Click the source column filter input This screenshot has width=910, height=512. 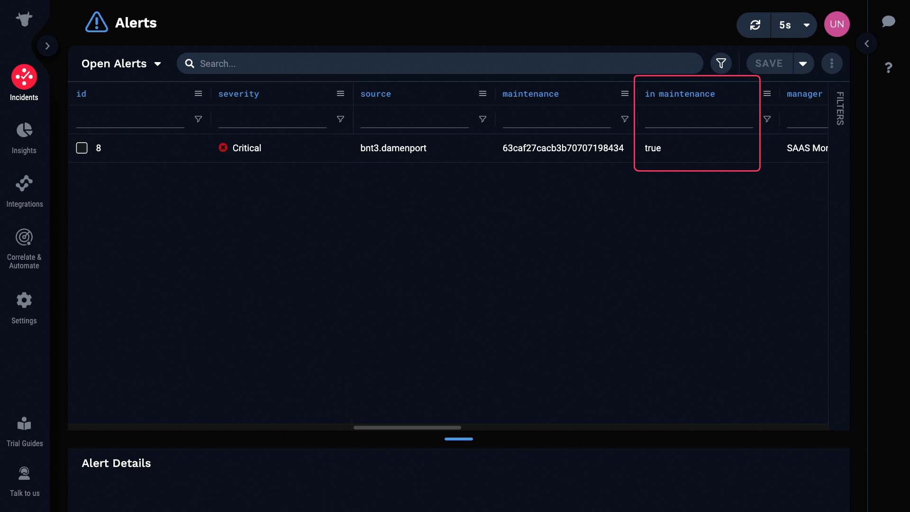(414, 119)
